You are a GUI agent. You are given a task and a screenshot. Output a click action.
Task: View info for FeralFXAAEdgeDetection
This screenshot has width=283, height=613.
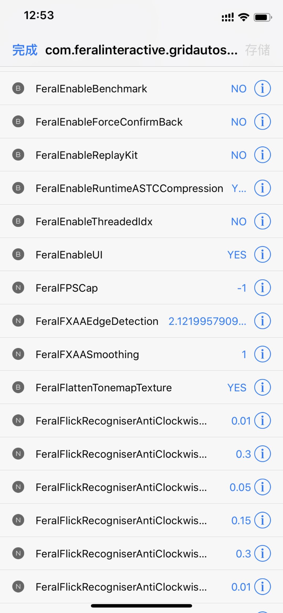(x=262, y=321)
